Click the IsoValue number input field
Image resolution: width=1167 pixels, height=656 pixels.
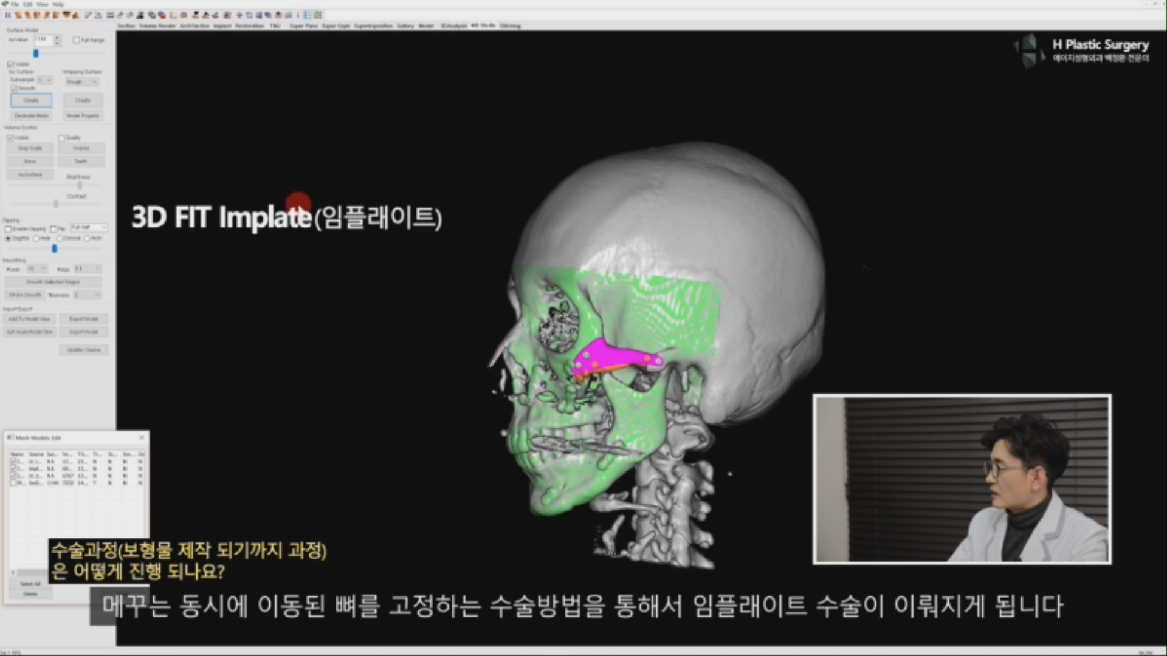[x=43, y=40]
